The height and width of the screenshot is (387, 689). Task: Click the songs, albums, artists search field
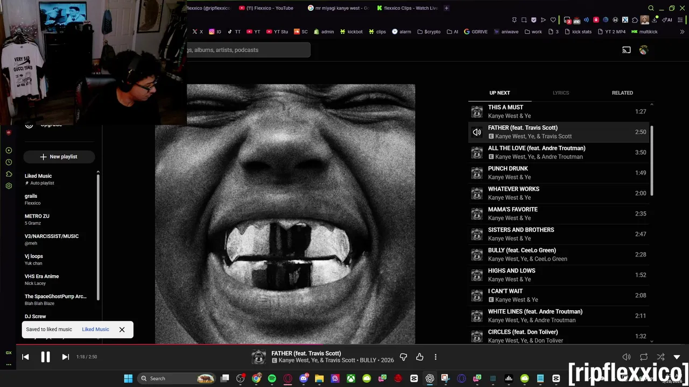pyautogui.click(x=248, y=50)
